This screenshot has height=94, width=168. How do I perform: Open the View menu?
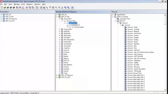tap(10, 4)
